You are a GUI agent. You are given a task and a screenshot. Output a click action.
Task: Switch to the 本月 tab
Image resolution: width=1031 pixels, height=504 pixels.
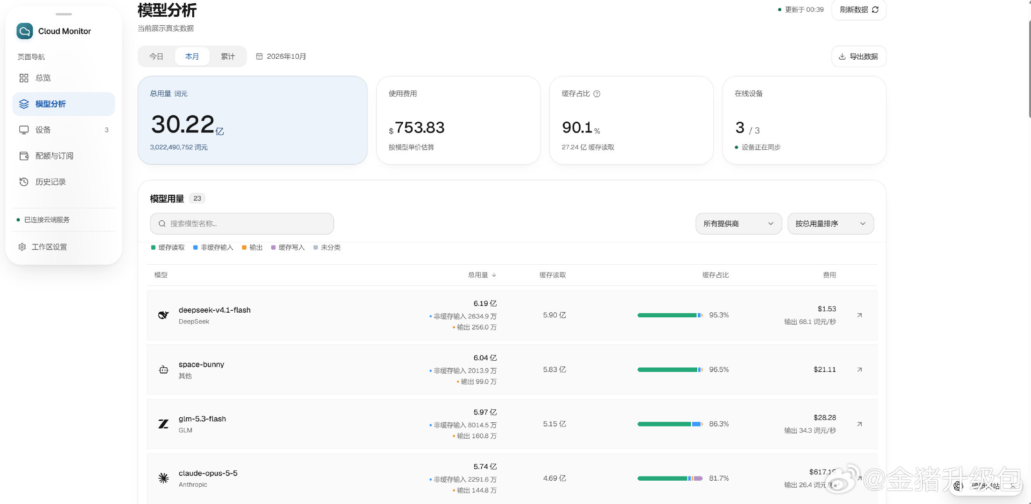(x=192, y=56)
